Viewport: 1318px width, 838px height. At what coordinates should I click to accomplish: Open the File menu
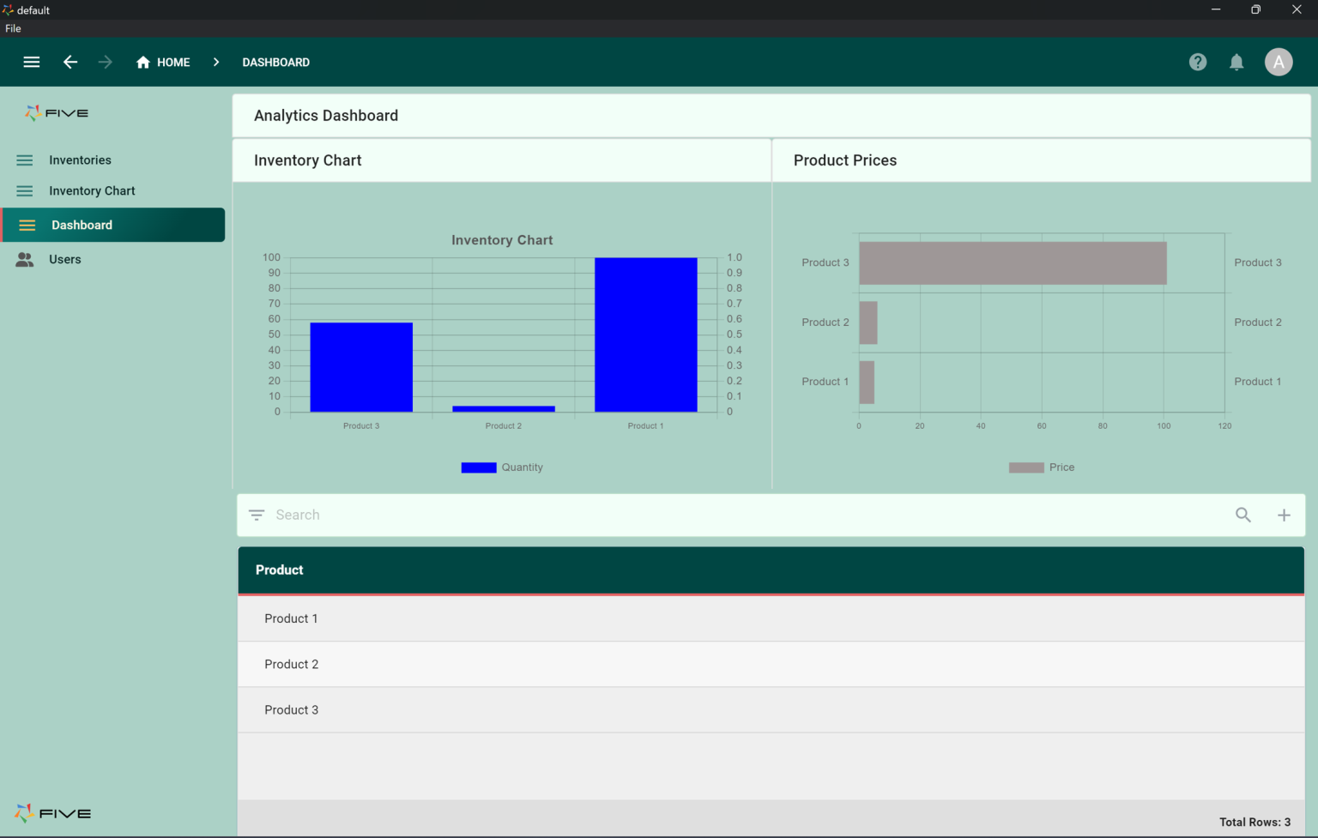click(x=13, y=28)
